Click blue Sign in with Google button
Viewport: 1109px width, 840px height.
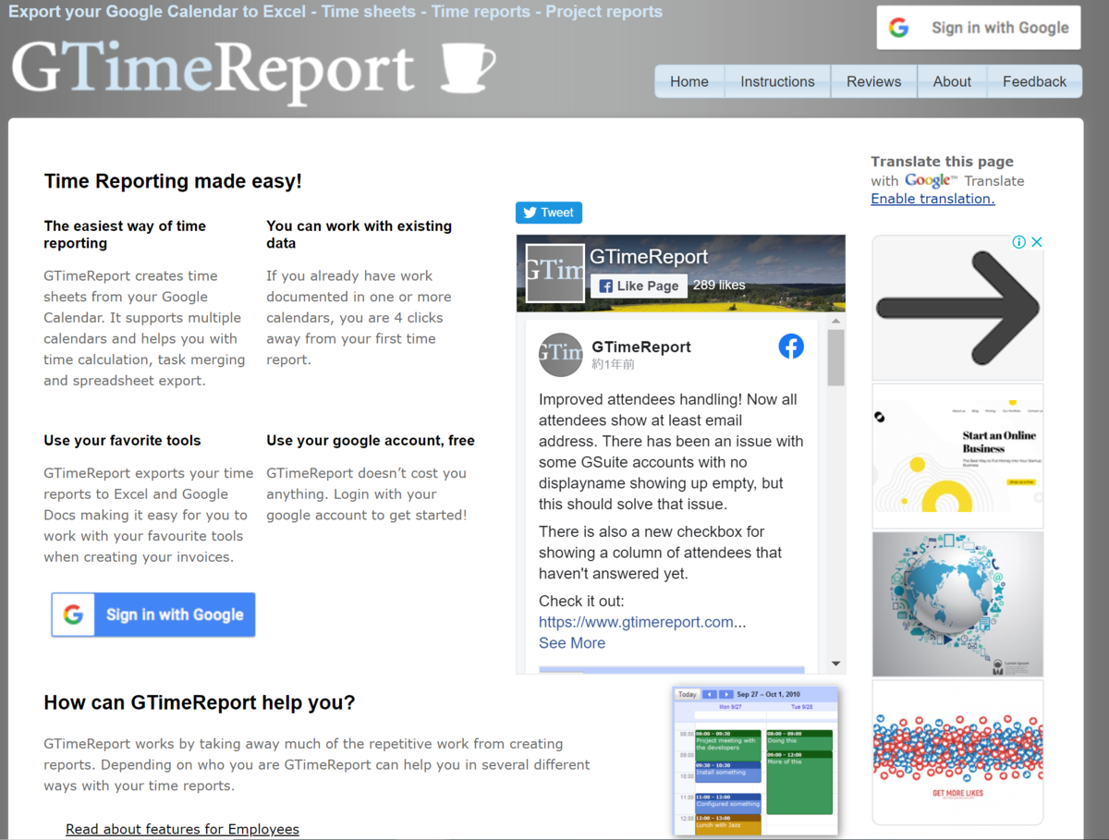click(x=153, y=615)
